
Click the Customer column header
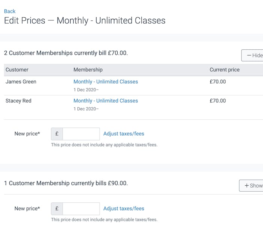click(x=17, y=70)
